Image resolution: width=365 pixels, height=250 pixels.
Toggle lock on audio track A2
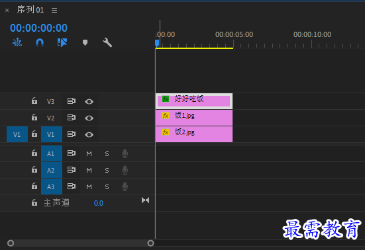tap(34, 169)
